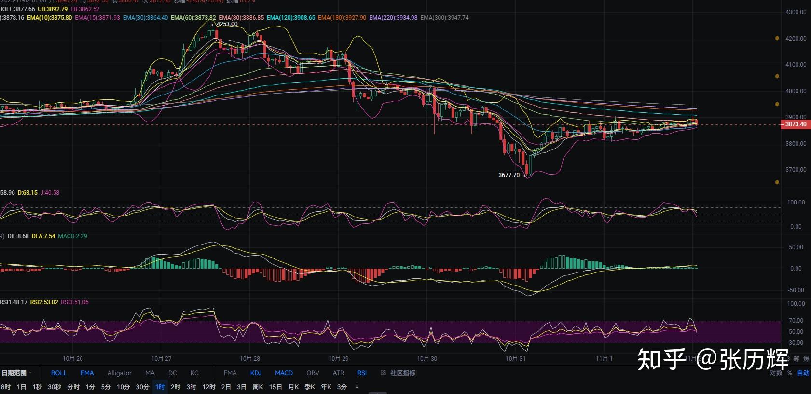Switch to the 1日 timeframe

[21, 387]
